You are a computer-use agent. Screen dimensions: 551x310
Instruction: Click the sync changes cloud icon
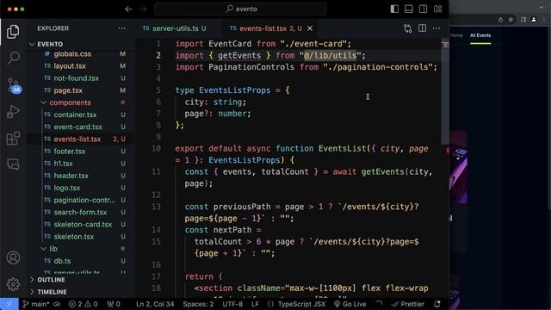[x=57, y=304]
